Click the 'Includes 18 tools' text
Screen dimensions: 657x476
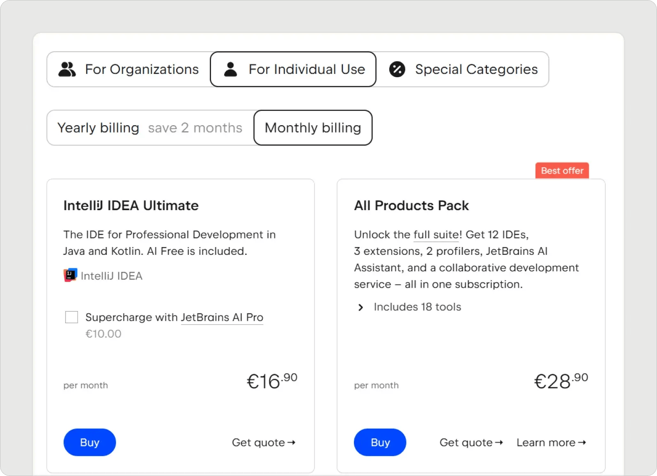tap(418, 307)
